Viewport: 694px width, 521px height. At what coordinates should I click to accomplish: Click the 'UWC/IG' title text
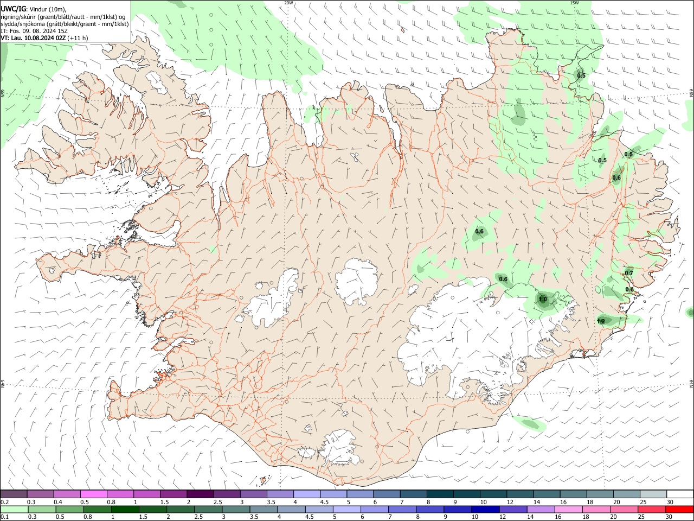14,9
